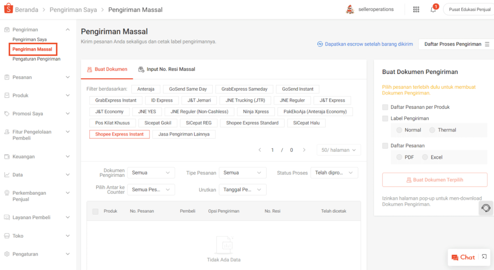
Task: Tick the Label Pengiriman checkbox
Action: coord(385,119)
